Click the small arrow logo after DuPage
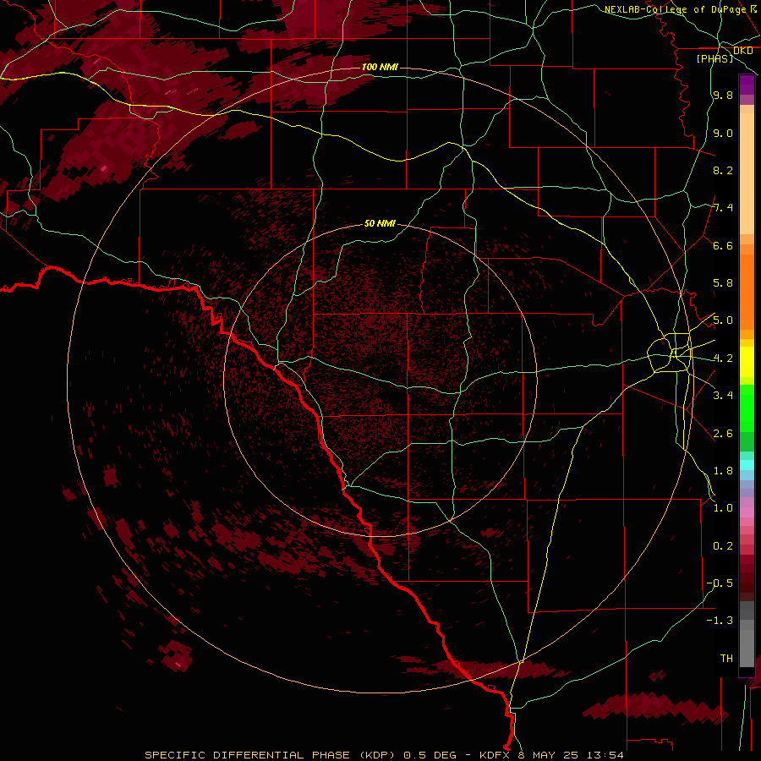Viewport: 761px width, 761px height. [753, 8]
